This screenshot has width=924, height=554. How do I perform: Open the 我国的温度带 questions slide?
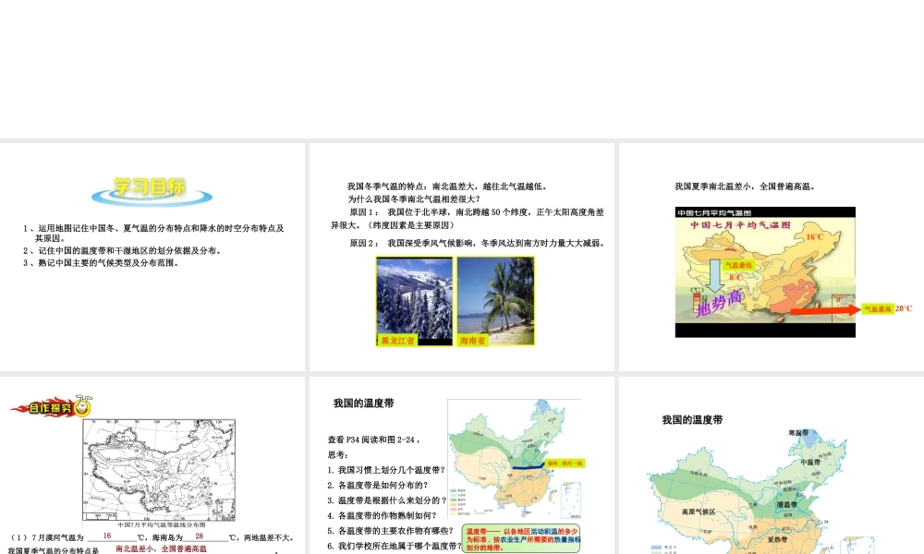click(x=462, y=465)
